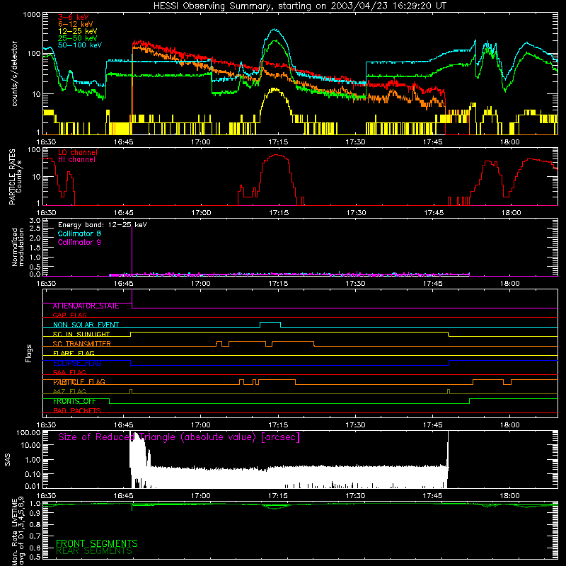Screen dimensions: 566x566
Task: Select the PARTICLE_FLAG label
Action: pyautogui.click(x=79, y=382)
